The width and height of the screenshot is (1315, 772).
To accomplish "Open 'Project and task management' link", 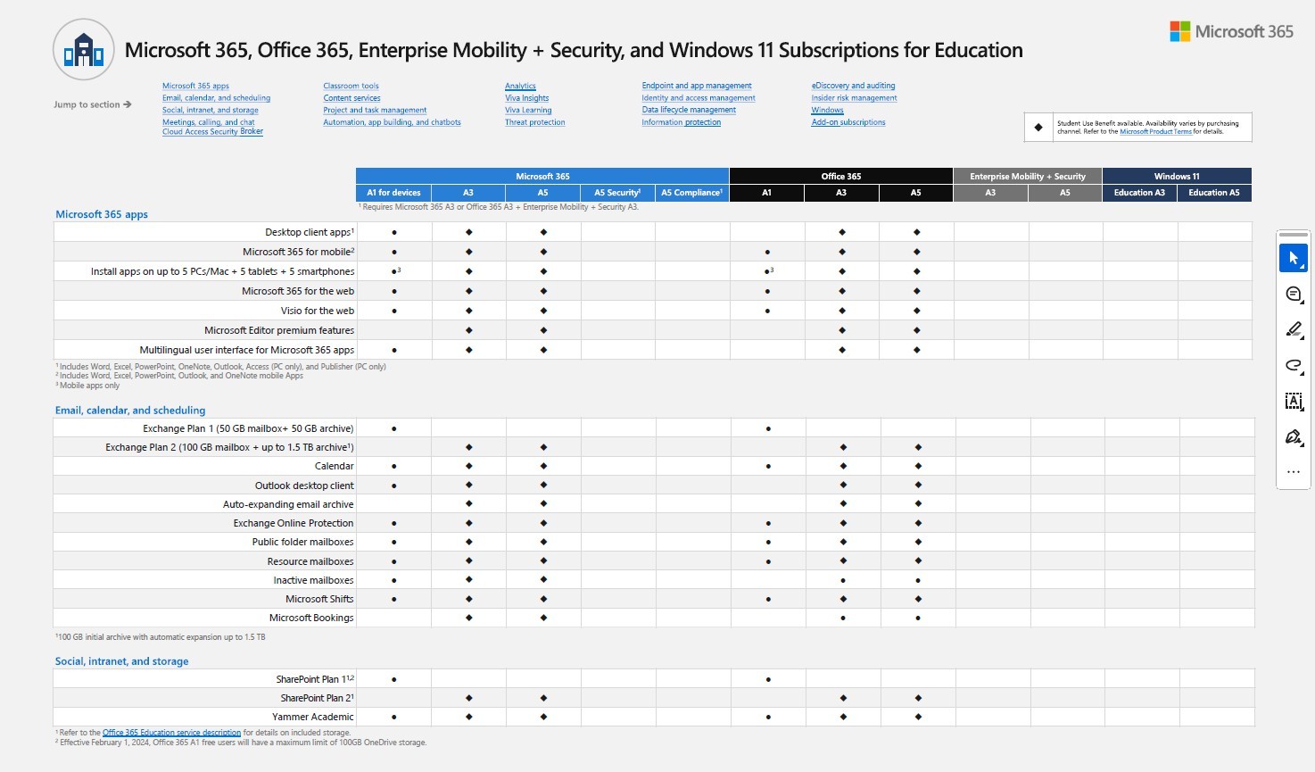I will pos(375,110).
